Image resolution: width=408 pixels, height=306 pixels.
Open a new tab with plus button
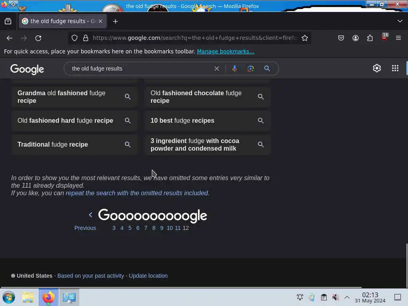[x=115, y=22]
